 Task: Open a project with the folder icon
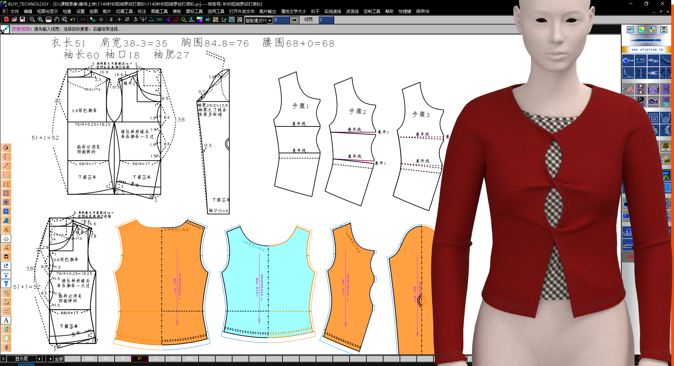tap(14, 20)
